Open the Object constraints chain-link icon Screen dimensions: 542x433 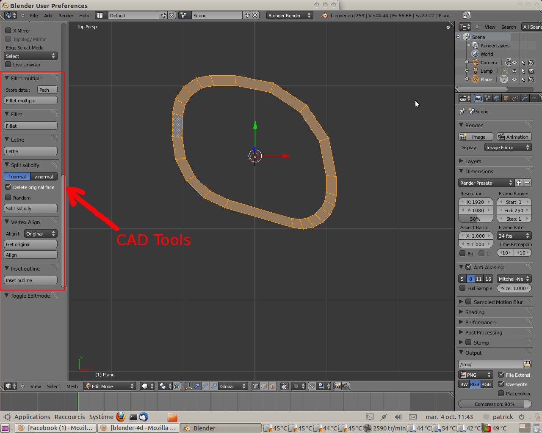(515, 98)
